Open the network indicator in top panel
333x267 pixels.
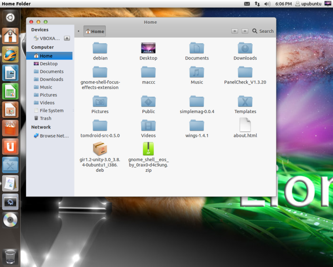pos(257,4)
